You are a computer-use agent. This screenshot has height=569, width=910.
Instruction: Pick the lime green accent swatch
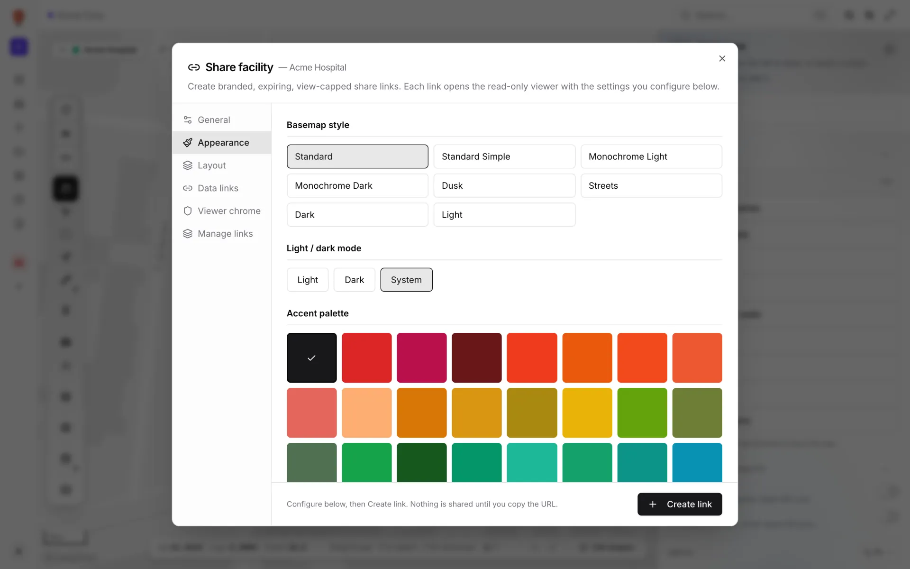[642, 413]
